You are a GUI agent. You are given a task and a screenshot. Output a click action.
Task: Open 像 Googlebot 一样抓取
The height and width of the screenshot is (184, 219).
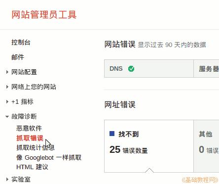(x=49, y=157)
